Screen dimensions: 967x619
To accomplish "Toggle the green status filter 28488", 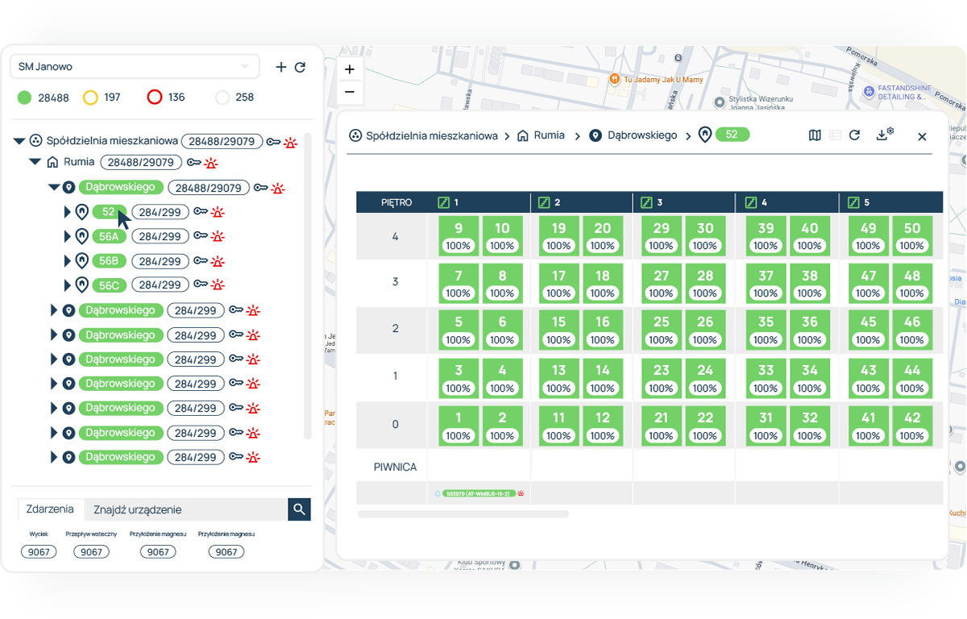I will (x=25, y=98).
